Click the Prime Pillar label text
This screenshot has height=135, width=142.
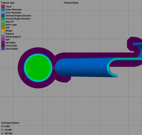(x=11, y=46)
